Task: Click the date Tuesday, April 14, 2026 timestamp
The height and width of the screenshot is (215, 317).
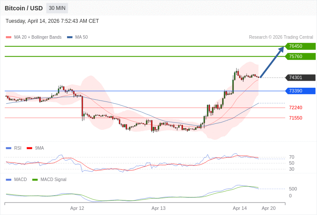Action: pos(52,21)
